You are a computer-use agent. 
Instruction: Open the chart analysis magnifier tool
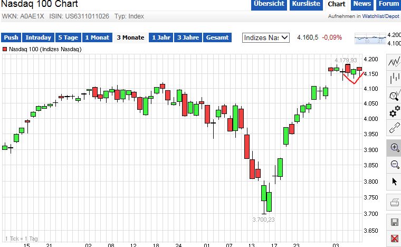394,95
